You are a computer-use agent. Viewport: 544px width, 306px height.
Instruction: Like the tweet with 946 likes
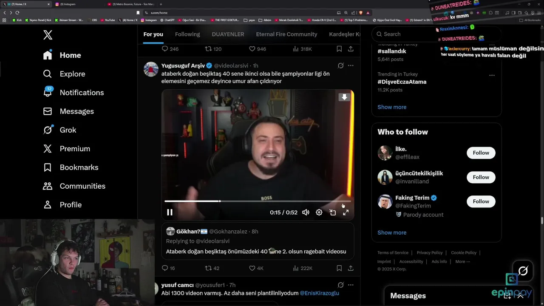coord(257,49)
